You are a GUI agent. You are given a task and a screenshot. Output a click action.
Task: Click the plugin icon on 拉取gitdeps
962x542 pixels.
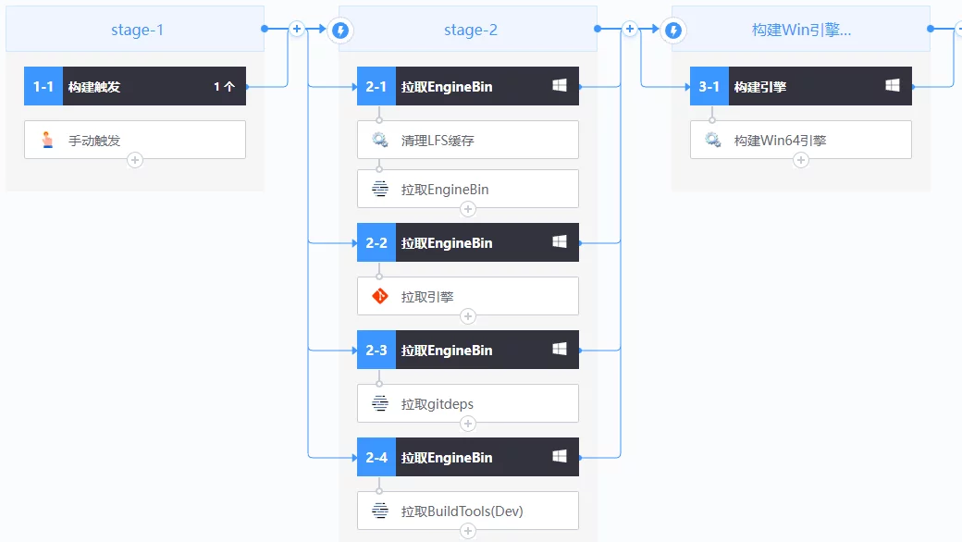[x=380, y=404]
